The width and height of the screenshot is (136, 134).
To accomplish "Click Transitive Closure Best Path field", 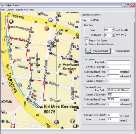I will tap(119, 90).
